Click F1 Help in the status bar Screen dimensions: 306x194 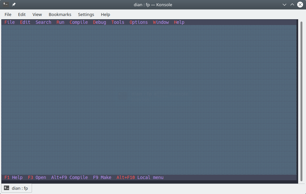click(x=13, y=177)
